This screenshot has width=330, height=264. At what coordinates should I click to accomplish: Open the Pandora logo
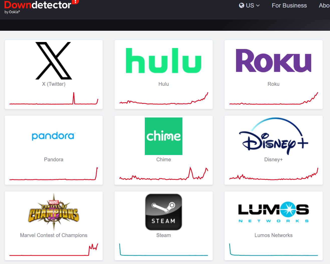click(54, 136)
